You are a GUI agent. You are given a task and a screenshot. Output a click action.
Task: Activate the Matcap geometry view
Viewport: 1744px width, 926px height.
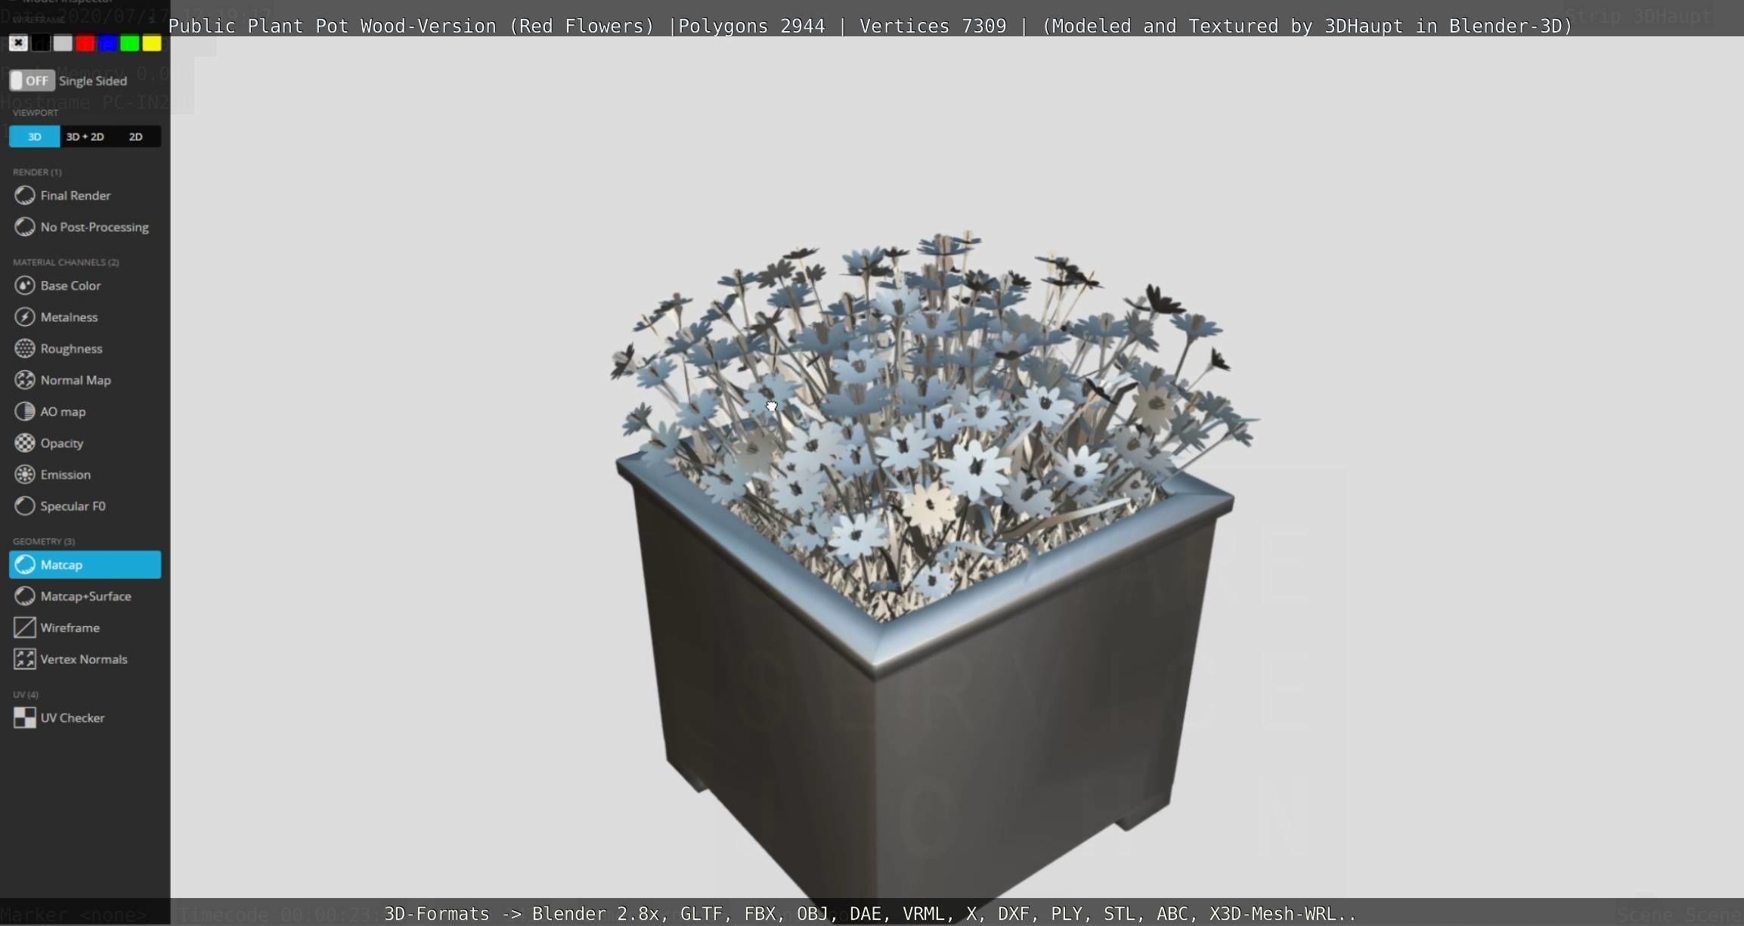tap(85, 565)
